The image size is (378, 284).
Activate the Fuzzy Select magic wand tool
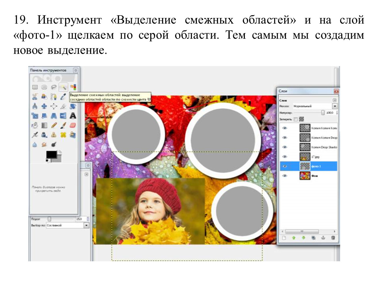(63, 87)
